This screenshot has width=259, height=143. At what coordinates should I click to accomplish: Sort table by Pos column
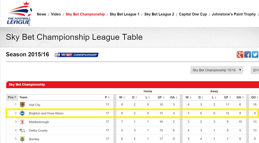pyautogui.click(x=12, y=97)
